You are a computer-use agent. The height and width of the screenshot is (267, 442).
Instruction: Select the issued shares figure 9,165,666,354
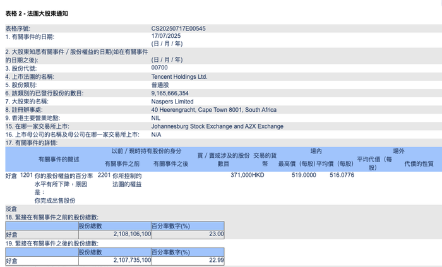(x=170, y=93)
